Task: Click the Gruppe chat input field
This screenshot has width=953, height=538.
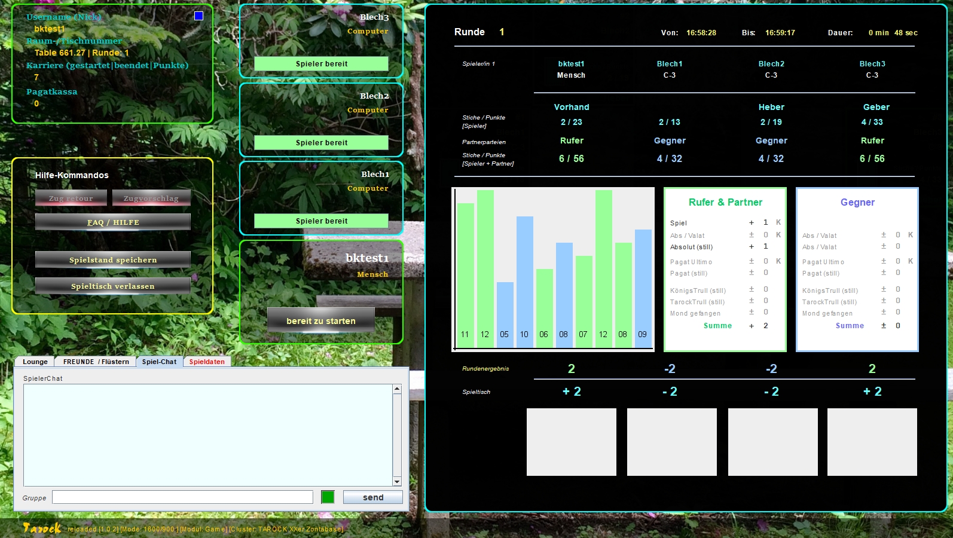Action: click(x=182, y=497)
